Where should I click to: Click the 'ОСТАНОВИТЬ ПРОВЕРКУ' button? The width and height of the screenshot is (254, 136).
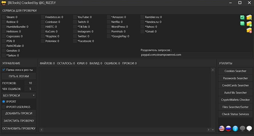point(19,128)
